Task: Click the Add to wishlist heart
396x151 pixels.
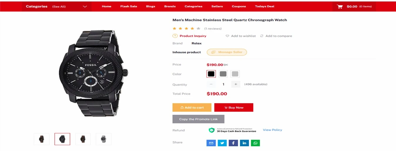Action: pyautogui.click(x=227, y=36)
